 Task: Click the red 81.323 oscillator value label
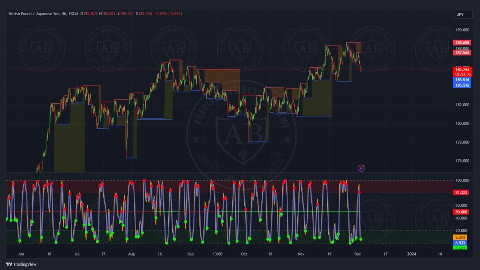tap(461, 192)
